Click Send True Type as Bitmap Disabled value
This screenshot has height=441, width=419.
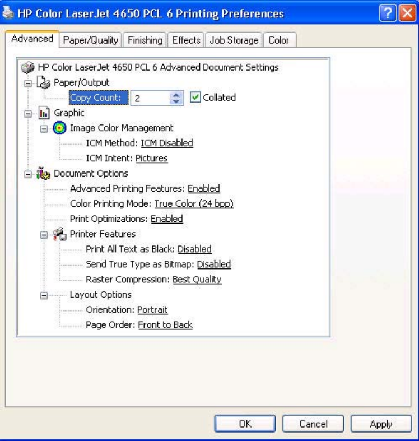click(x=214, y=264)
